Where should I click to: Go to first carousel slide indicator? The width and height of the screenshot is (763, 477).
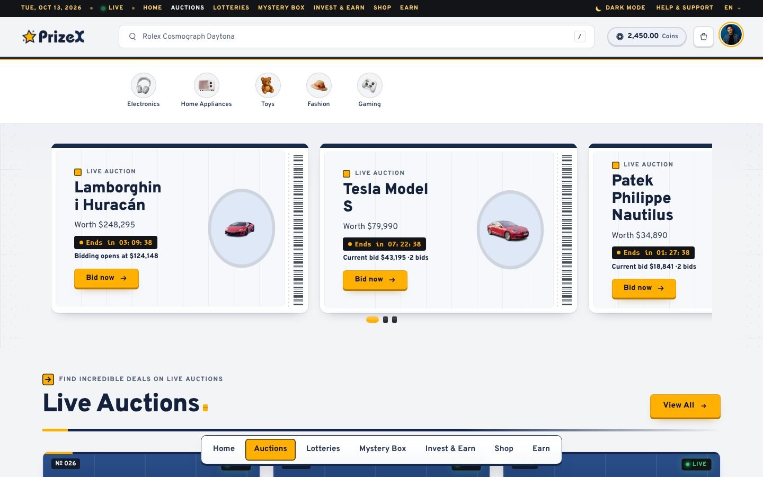(x=372, y=320)
